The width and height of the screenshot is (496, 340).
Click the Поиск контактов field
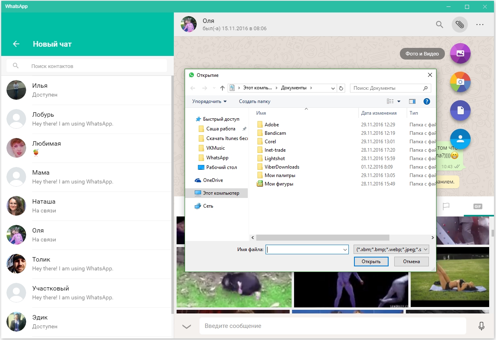point(86,66)
